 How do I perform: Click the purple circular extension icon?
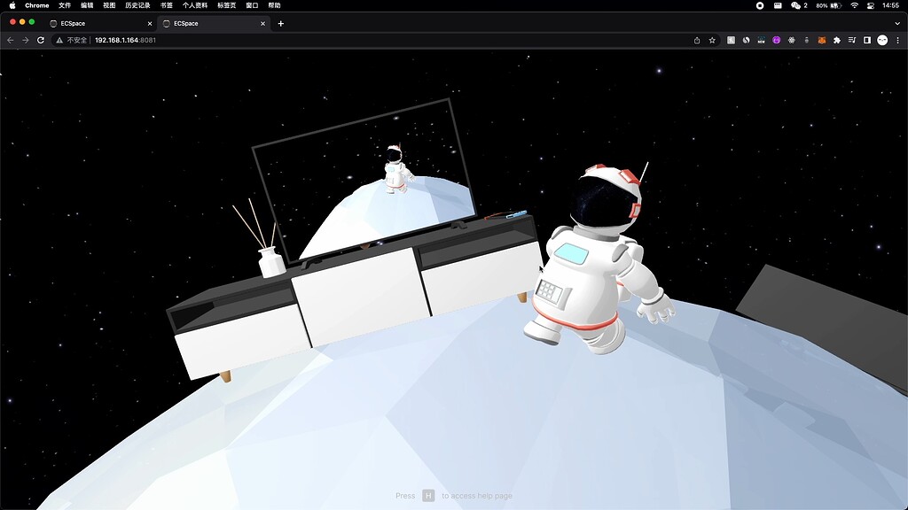tap(776, 40)
